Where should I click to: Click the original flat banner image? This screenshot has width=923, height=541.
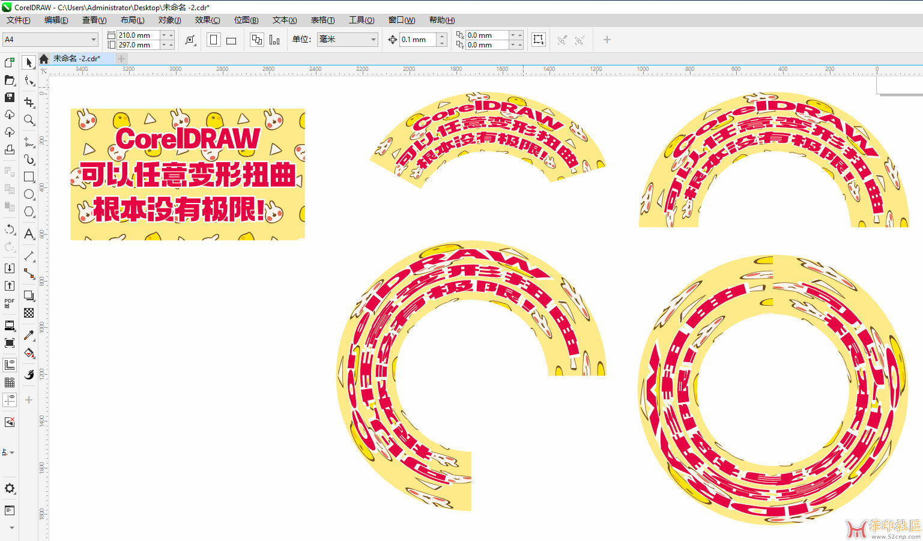coord(187,174)
